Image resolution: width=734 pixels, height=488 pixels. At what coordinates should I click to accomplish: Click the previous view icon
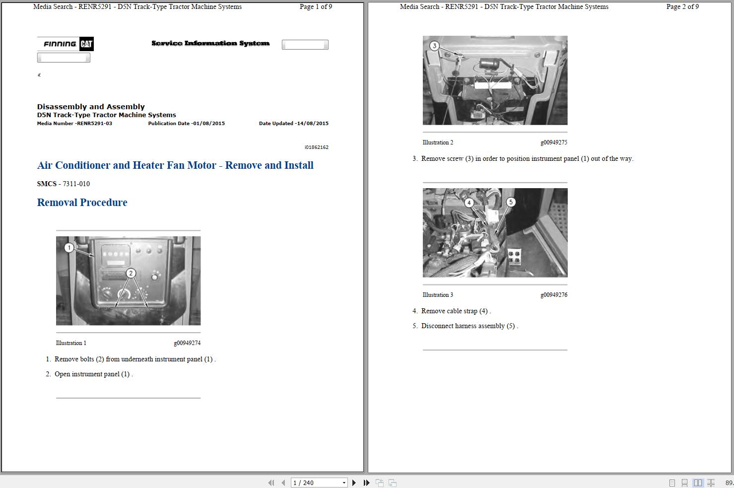point(380,483)
